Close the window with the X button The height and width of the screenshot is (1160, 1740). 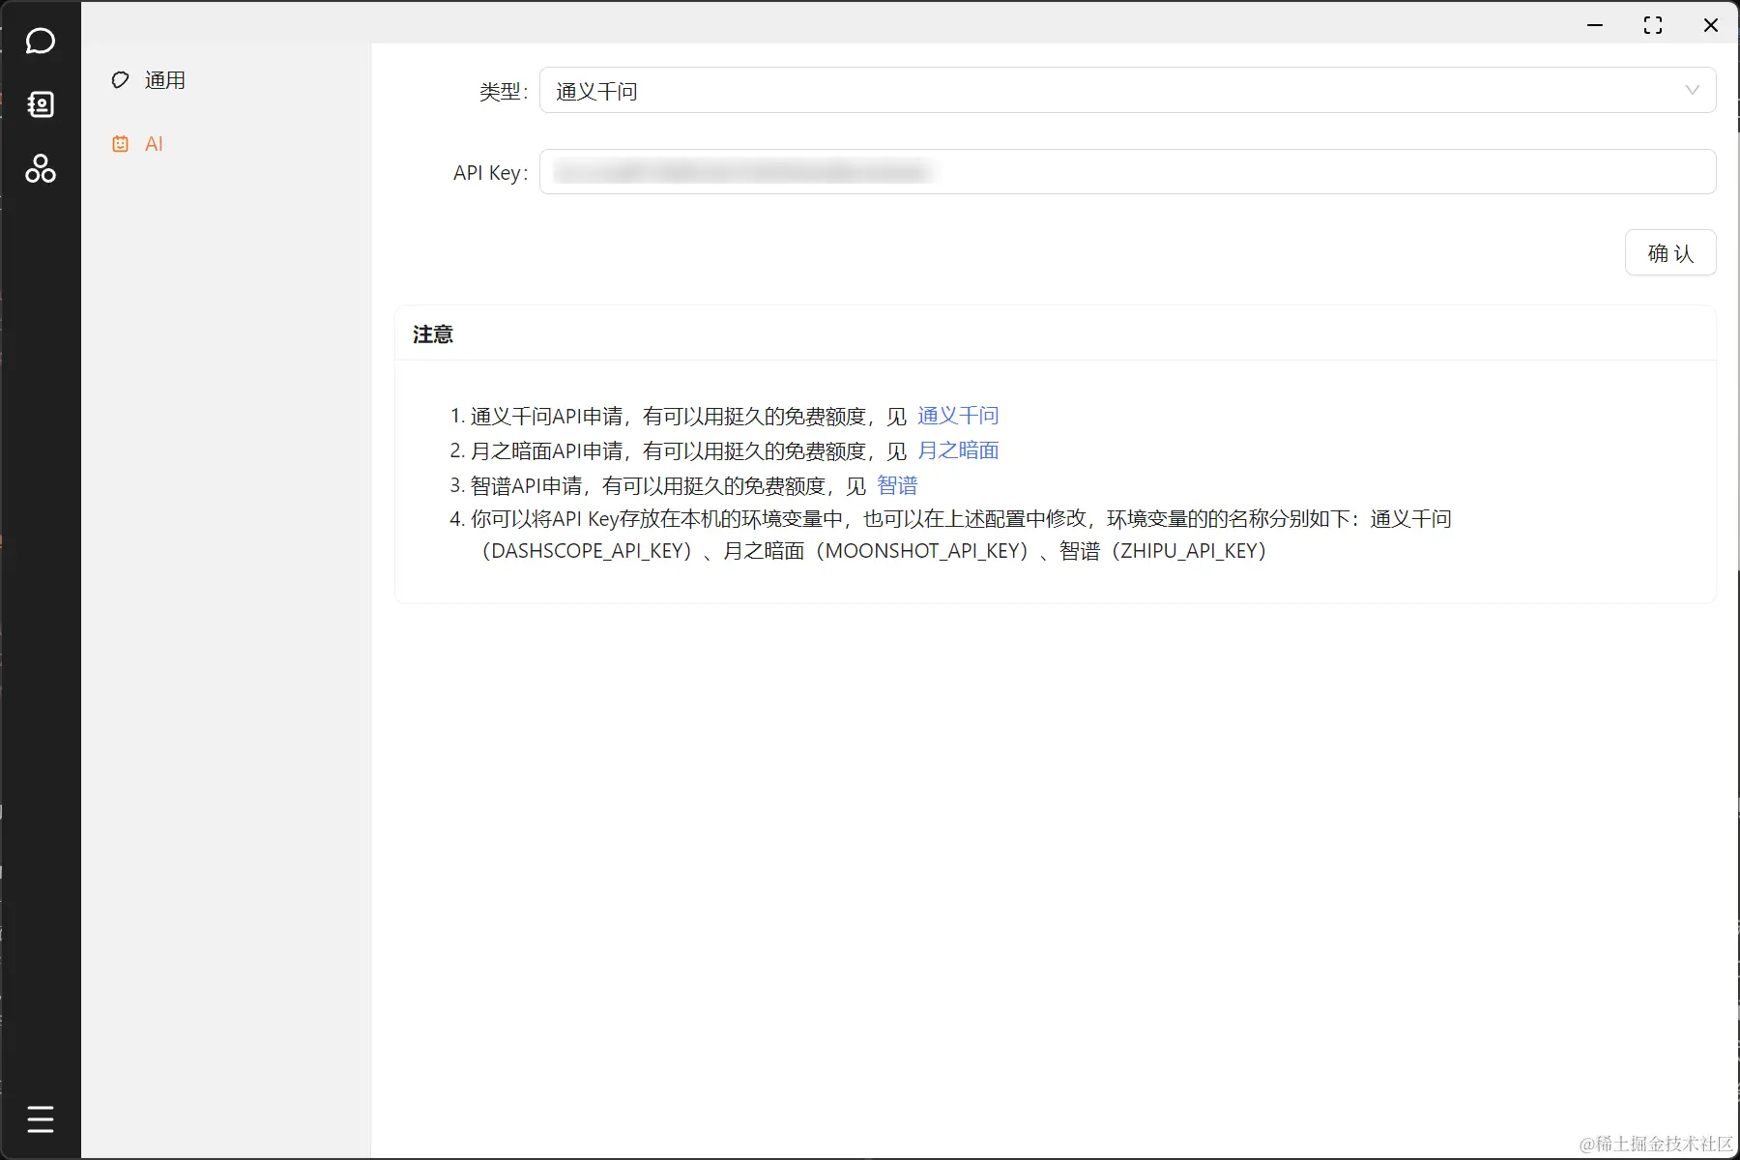(x=1711, y=25)
